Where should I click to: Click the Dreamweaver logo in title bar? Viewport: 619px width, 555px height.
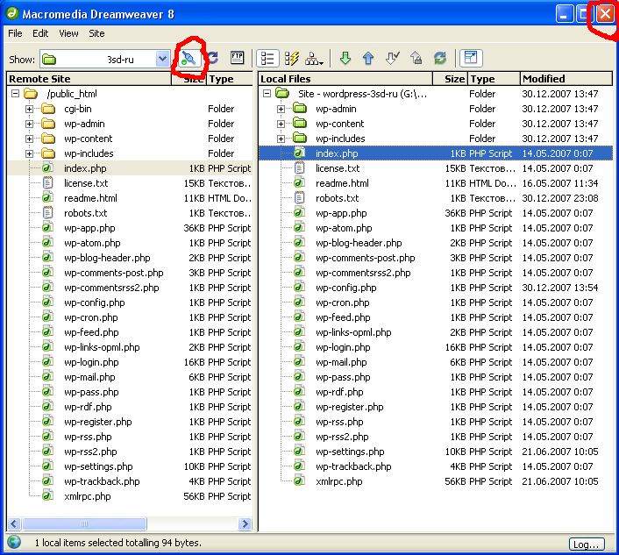coord(12,13)
